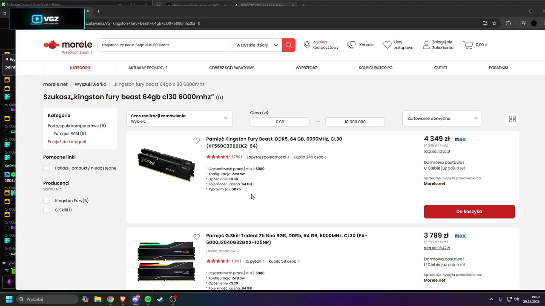545x306 pixels.
Task: Click the browser profile avatar
Action: pos(534,23)
